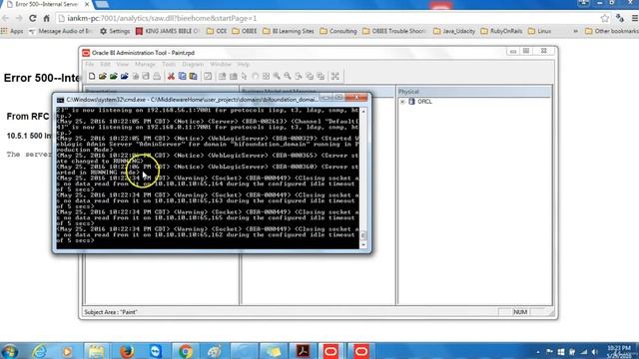Viewport: 639px width, 359px height.
Task: Open the Settings bookmark
Action: pyautogui.click(x=115, y=31)
